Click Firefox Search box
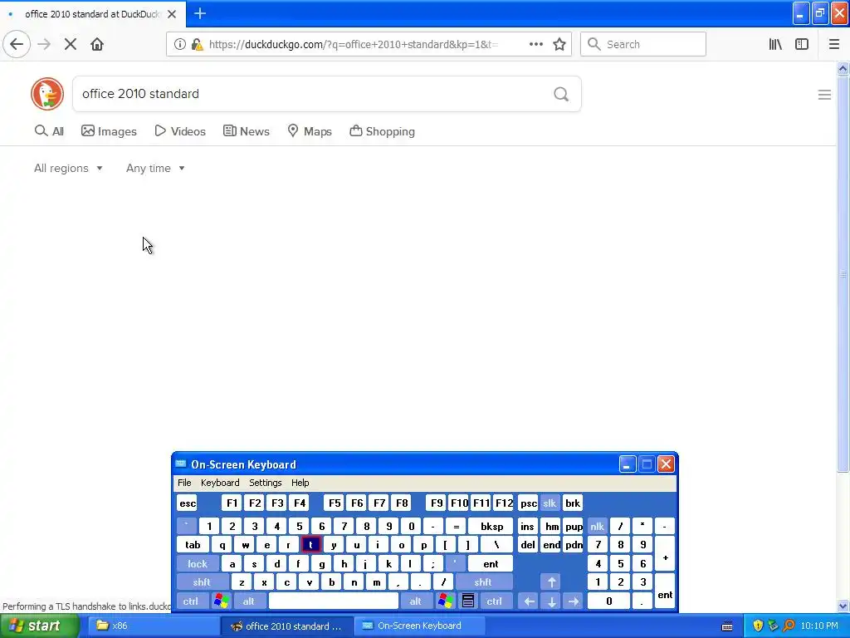Viewport: 850px width, 638px height. 643,45
